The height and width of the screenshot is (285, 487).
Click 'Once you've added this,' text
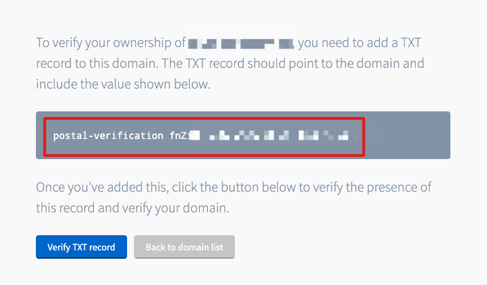pos(102,187)
